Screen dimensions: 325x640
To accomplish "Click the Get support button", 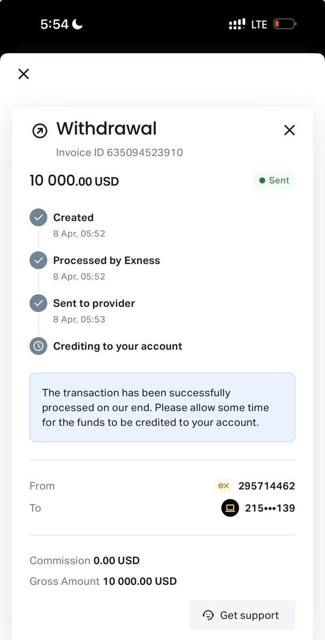I will click(x=242, y=615).
